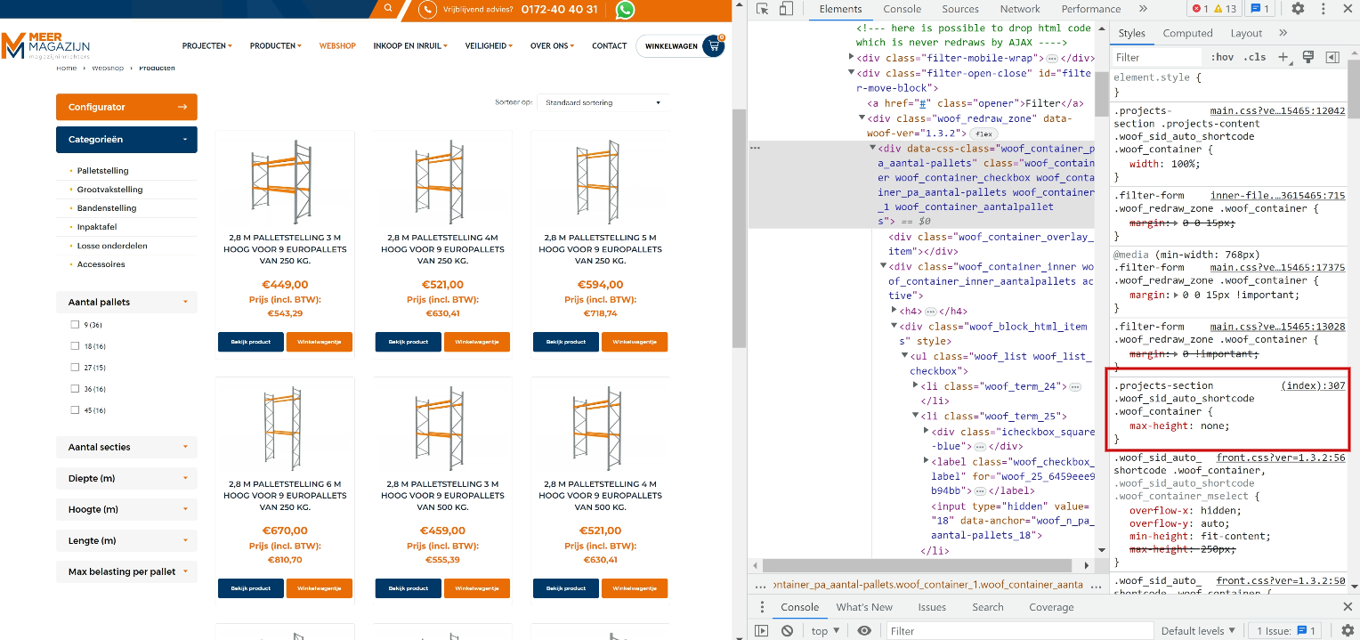Click the eye icon for live expressions
The image size is (1360, 640).
coord(864,630)
